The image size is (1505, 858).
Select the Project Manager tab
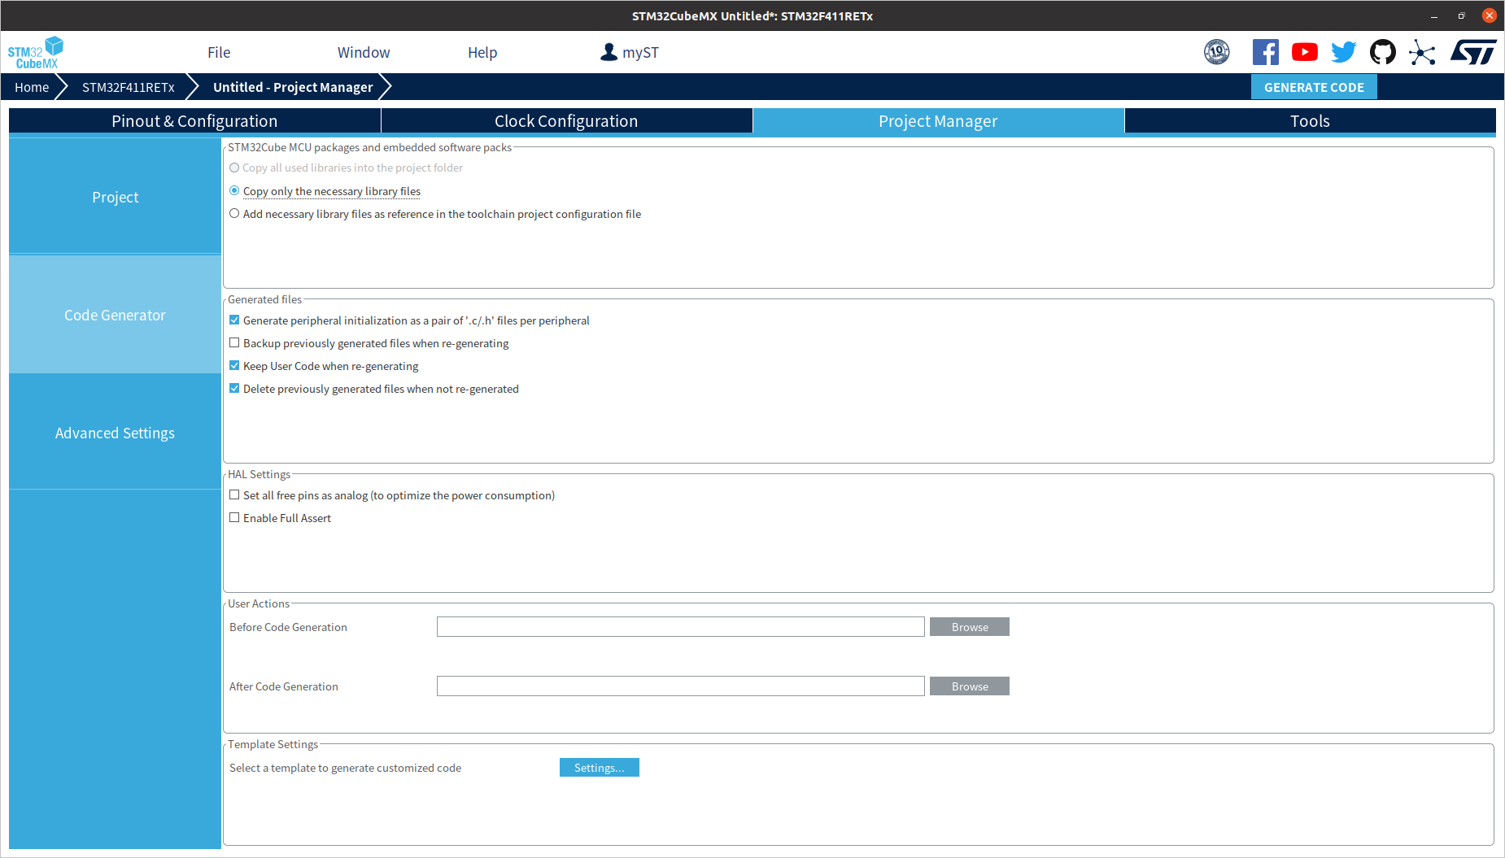938,121
